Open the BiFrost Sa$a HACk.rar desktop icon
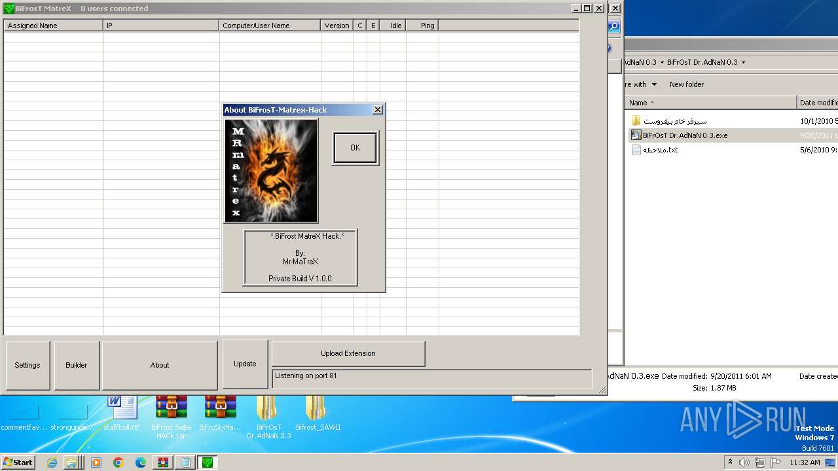 pyautogui.click(x=171, y=417)
